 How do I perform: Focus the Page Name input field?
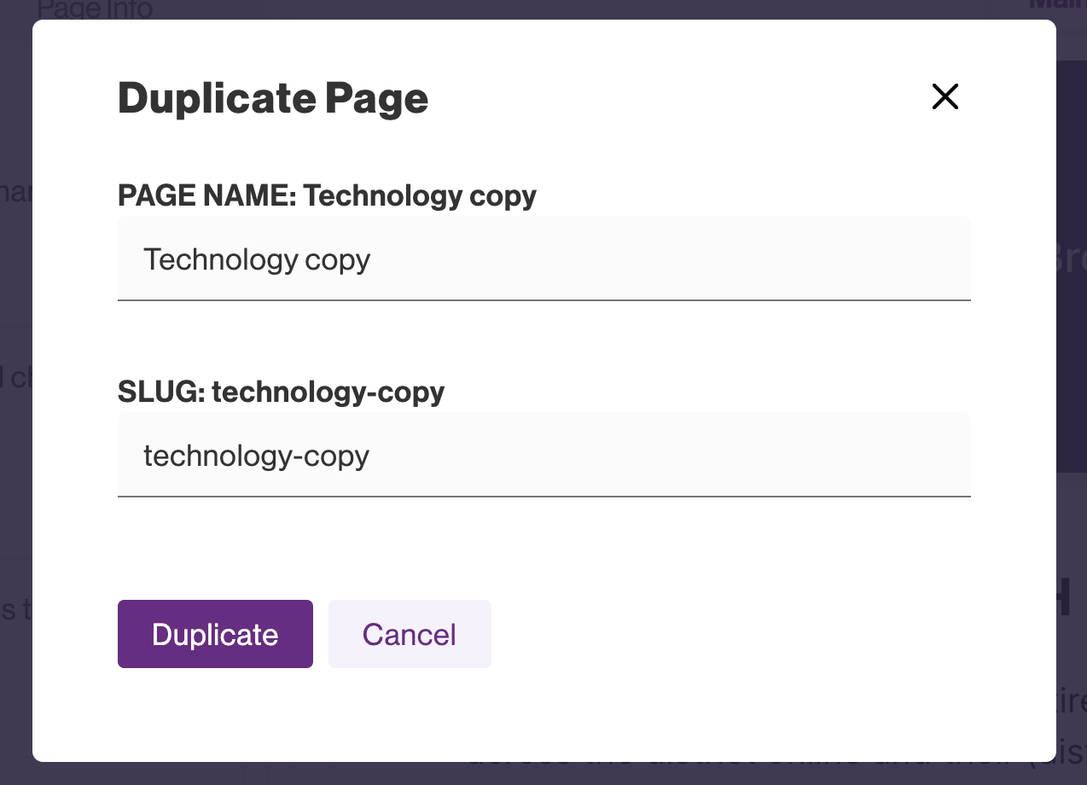543,259
